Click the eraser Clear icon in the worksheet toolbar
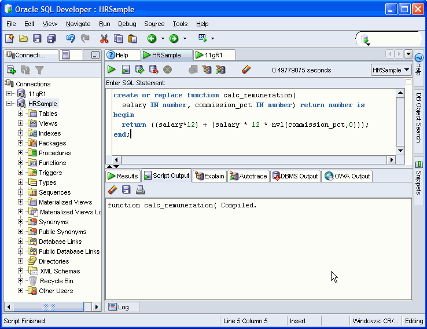This screenshot has width=427, height=329. [246, 70]
